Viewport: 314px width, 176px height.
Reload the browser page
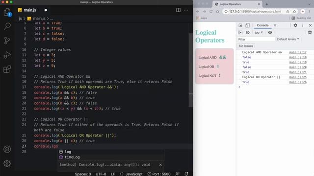click(211, 12)
